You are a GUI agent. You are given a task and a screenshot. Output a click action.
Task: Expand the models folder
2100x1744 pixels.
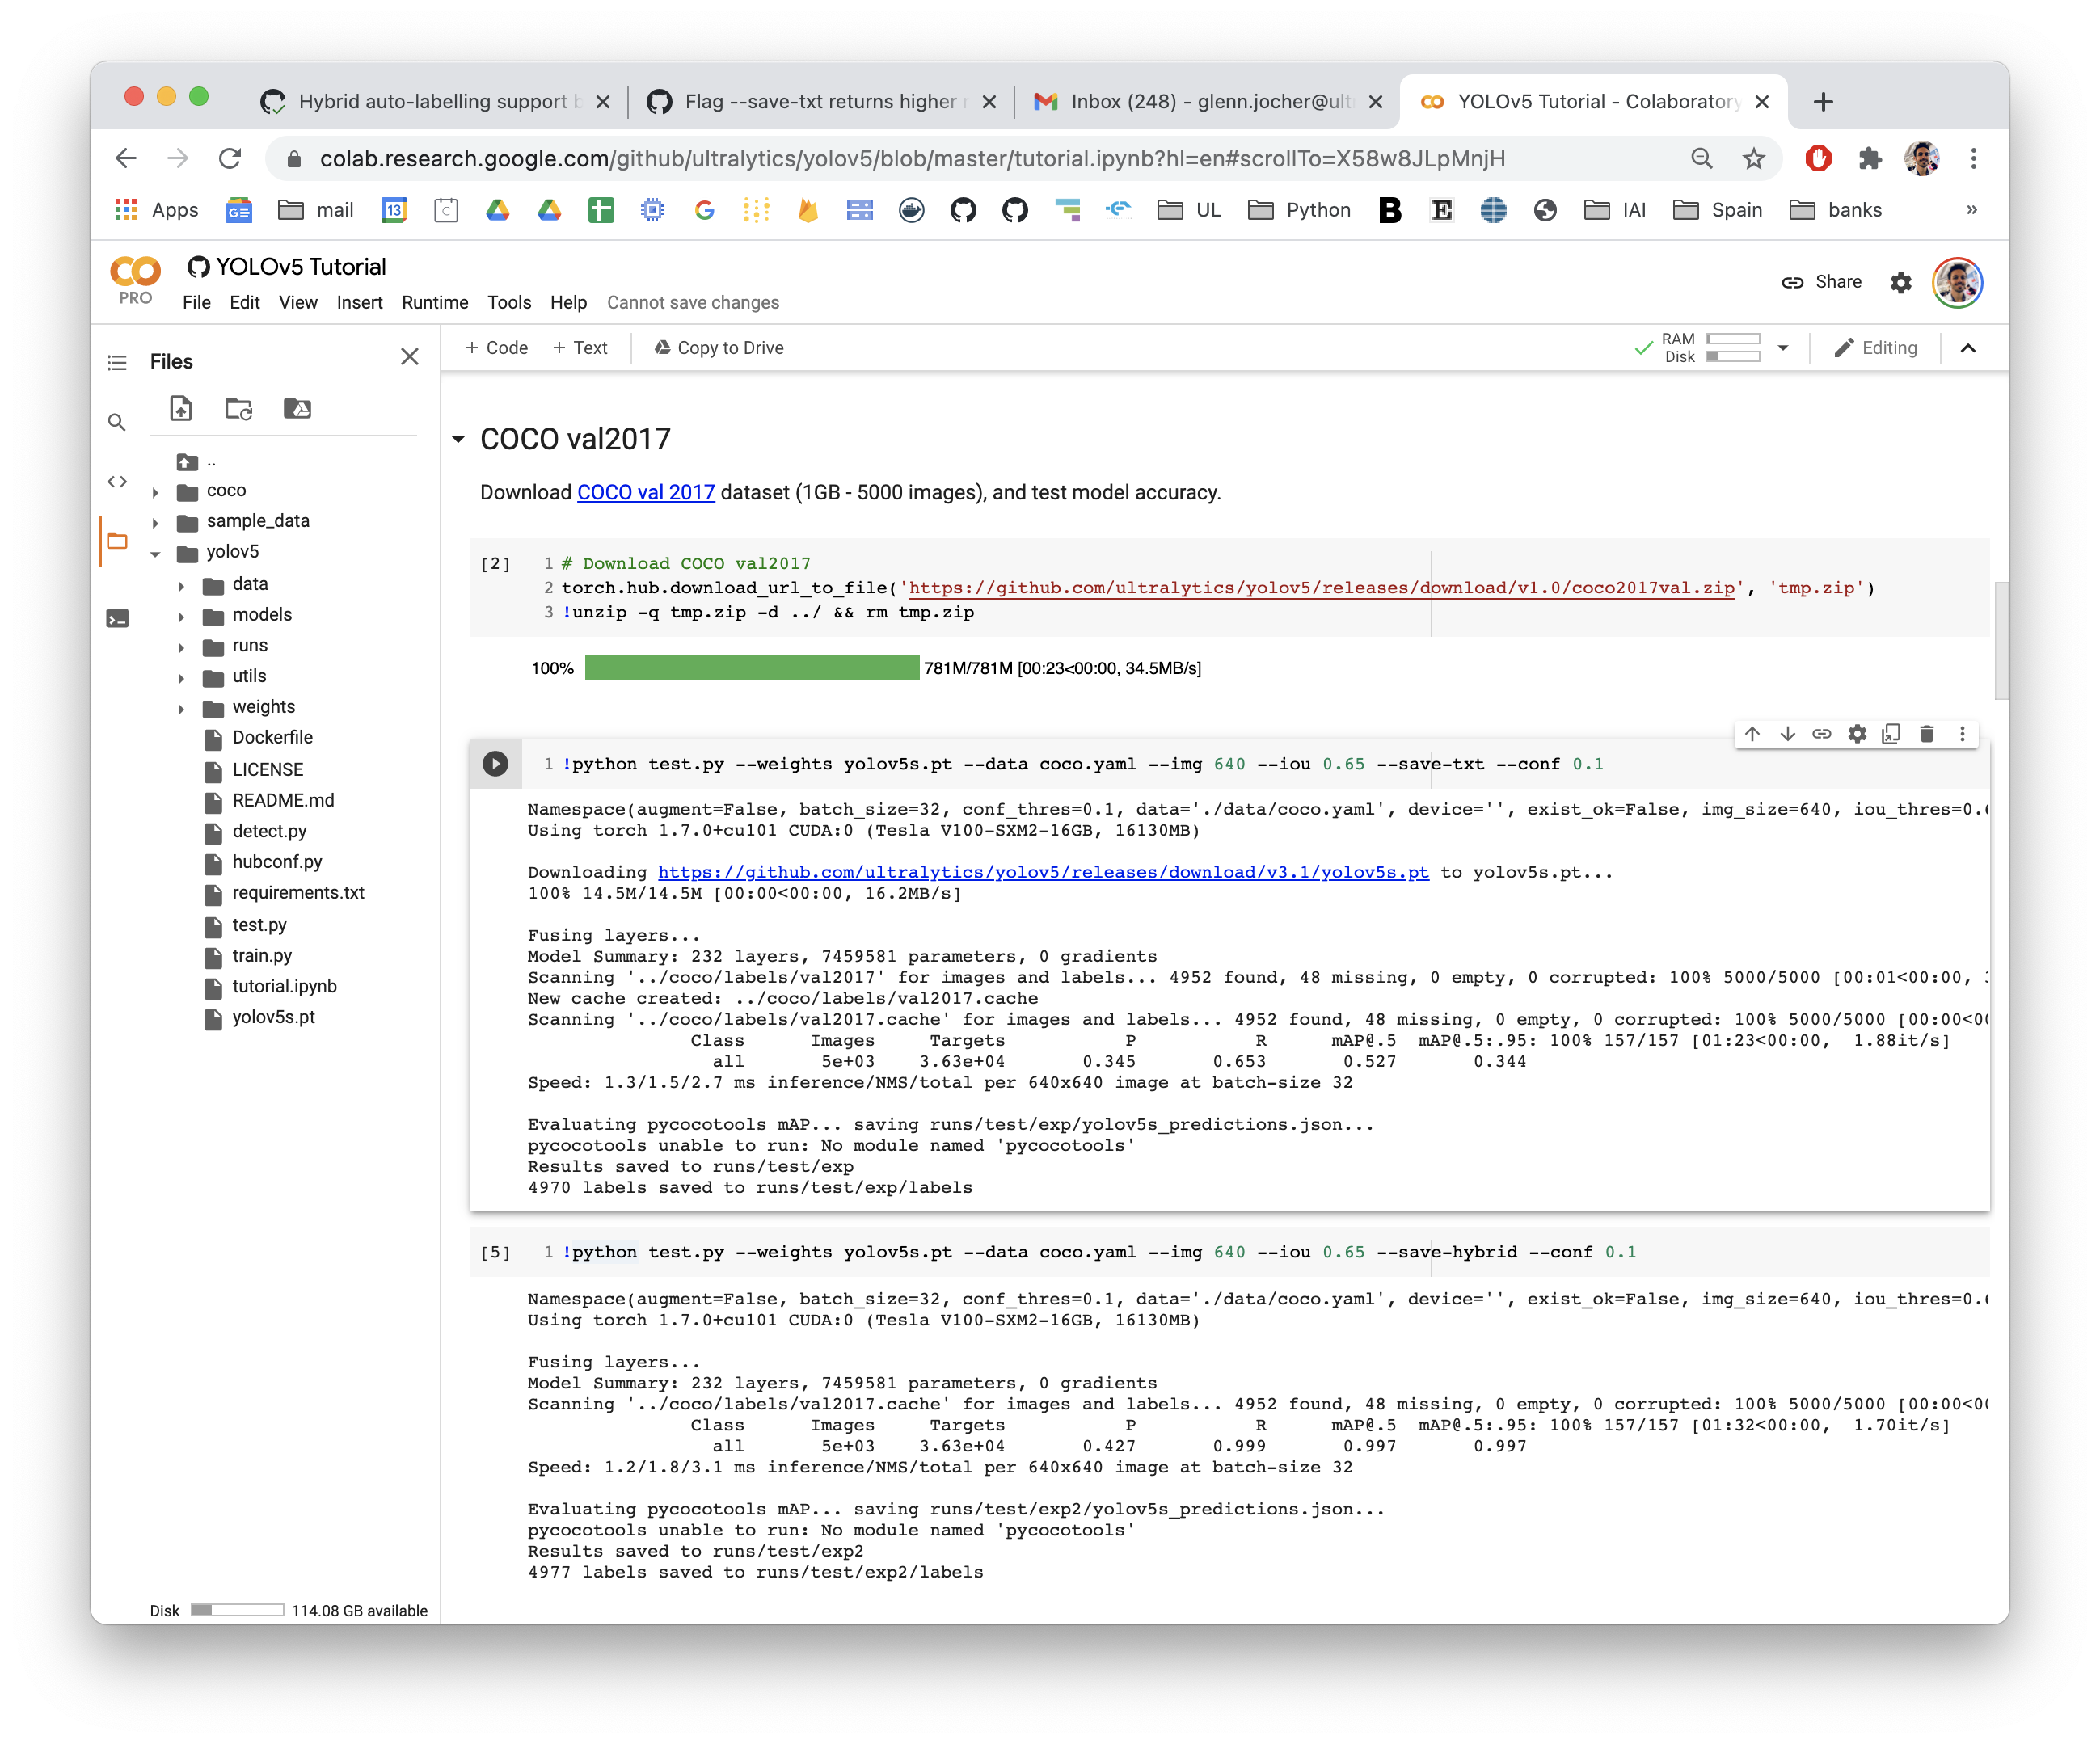pyautogui.click(x=181, y=617)
